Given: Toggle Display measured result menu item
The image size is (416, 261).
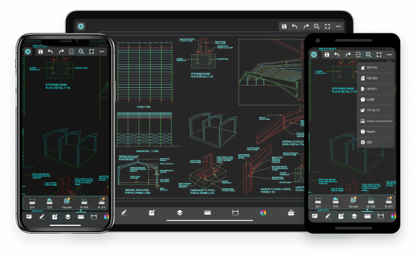Looking at the screenshot, I should click(375, 121).
